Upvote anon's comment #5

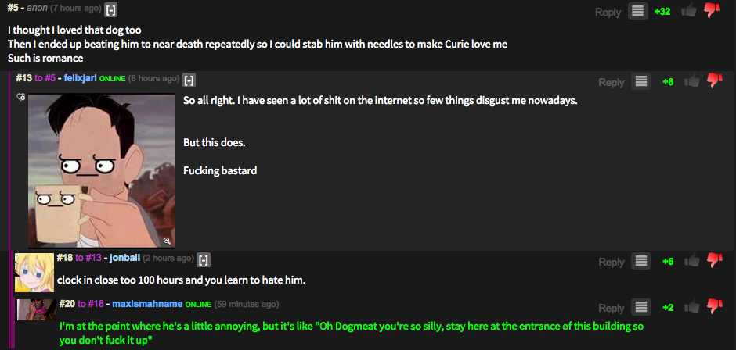pyautogui.click(x=689, y=11)
